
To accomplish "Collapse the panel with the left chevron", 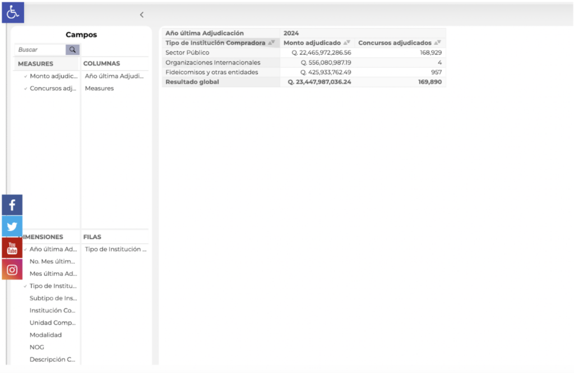I will point(142,15).
